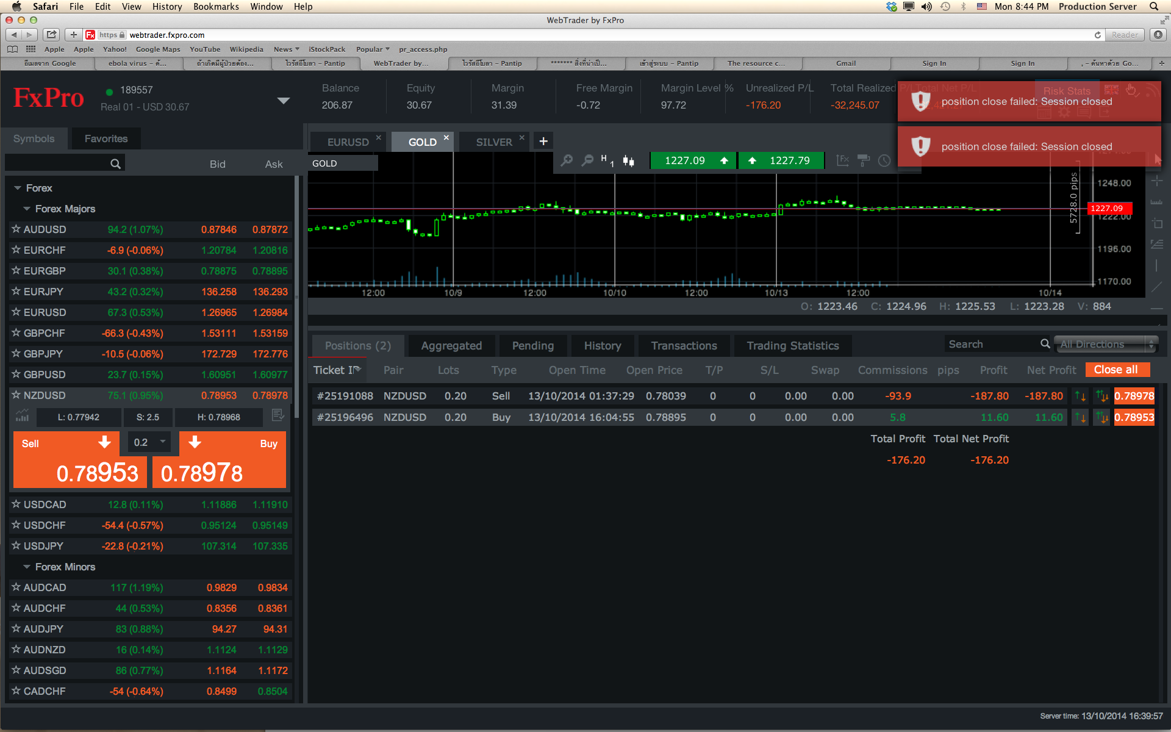The width and height of the screenshot is (1171, 732).
Task: Open the macOS volume control
Action: coord(926,6)
